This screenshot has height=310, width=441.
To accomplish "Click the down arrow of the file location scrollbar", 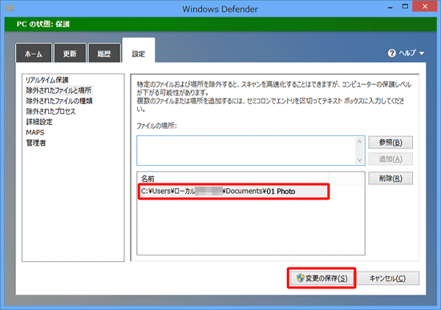I will tap(359, 160).
